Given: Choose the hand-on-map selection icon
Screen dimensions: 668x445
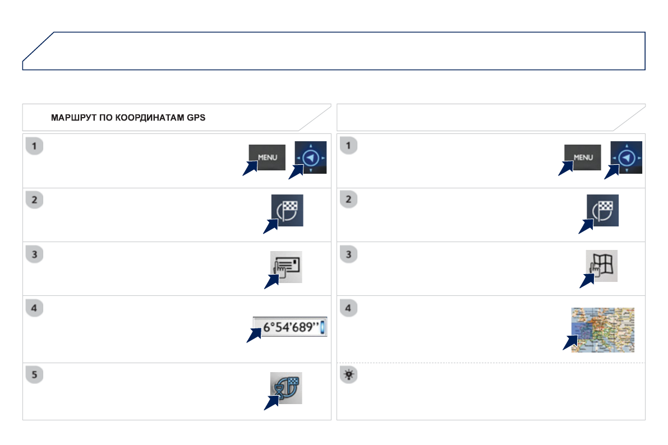Looking at the screenshot, I should (x=601, y=266).
